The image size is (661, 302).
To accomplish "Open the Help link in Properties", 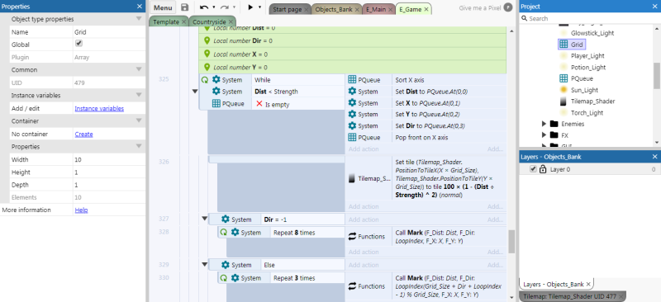I will coord(81,210).
